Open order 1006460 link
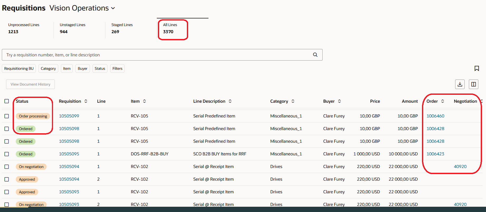 click(x=435, y=116)
